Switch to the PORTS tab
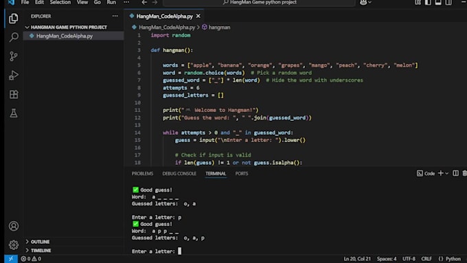The height and width of the screenshot is (263, 467). [242, 173]
